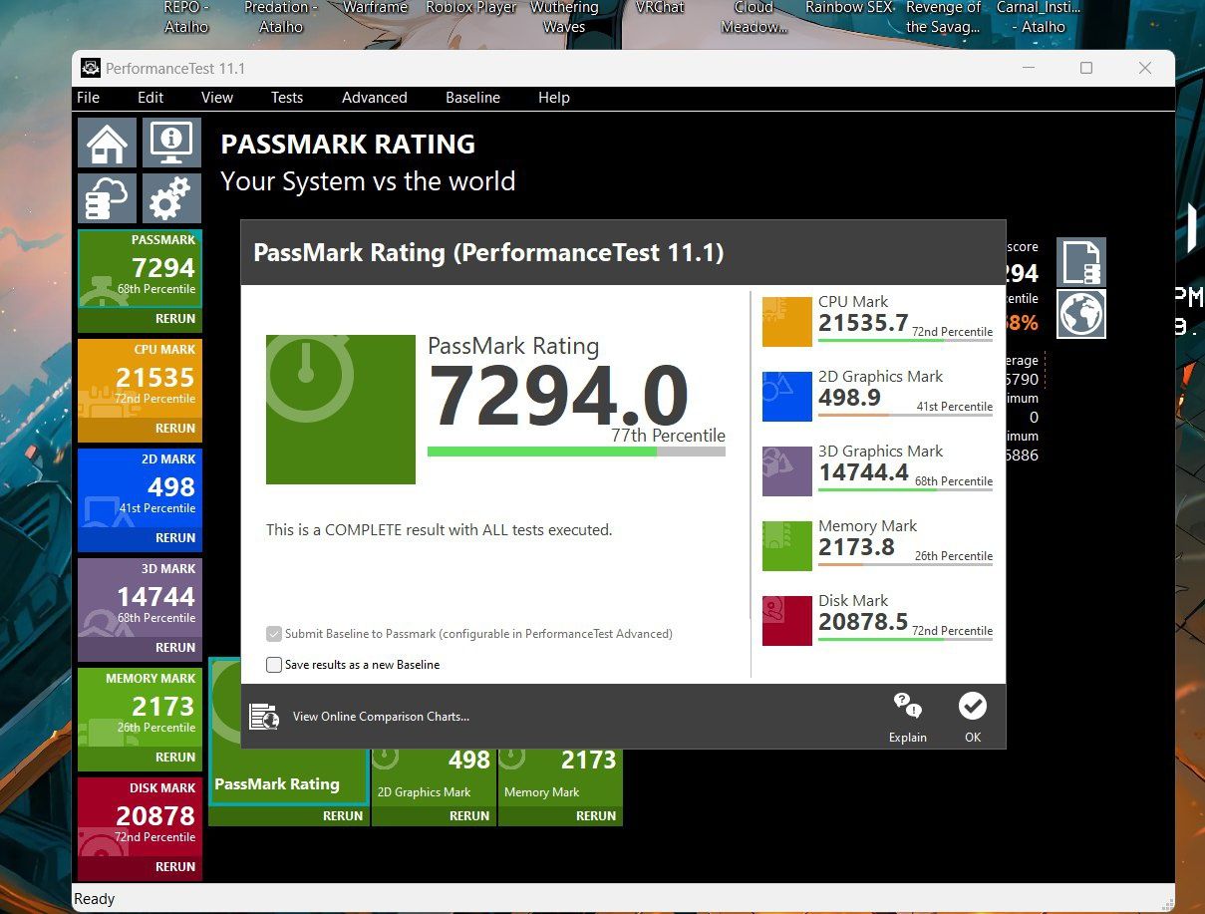Open the View menu
1205x914 pixels.
tap(217, 98)
